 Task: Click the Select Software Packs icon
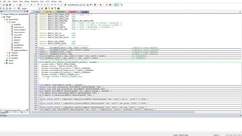[55, 8]
